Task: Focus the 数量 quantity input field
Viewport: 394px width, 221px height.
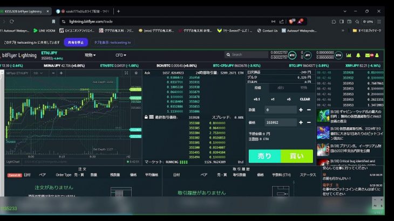Action: point(281,110)
